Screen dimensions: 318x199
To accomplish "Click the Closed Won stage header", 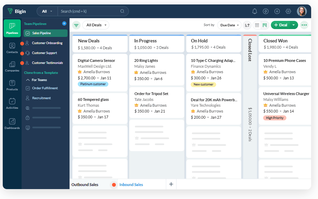I will (285, 44).
